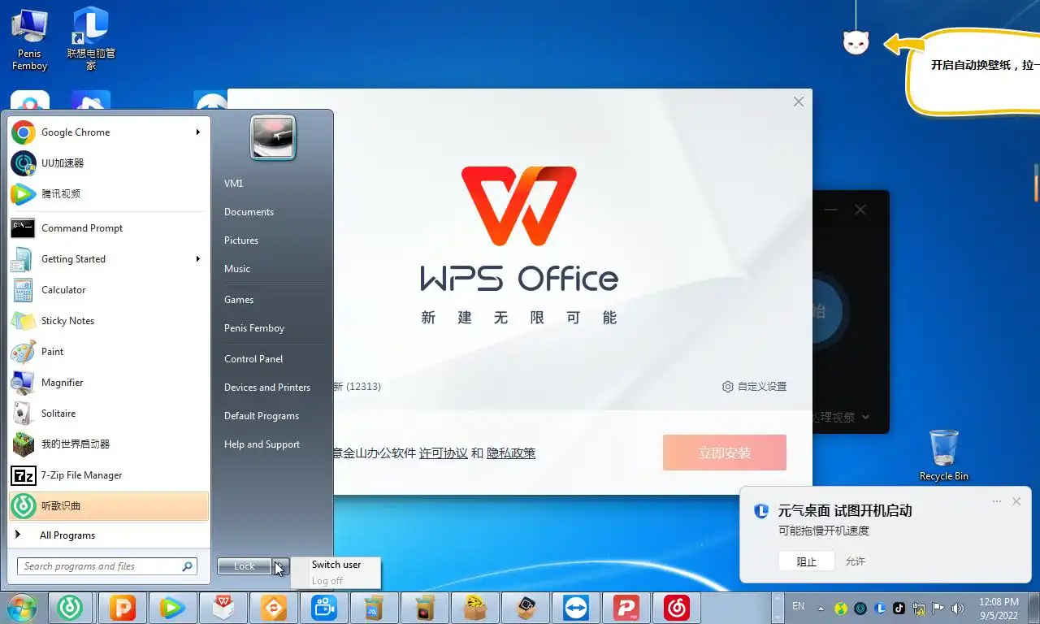Click Douyin TikTok tray icon
Screen dimensions: 1040x624
pyautogui.click(x=899, y=608)
